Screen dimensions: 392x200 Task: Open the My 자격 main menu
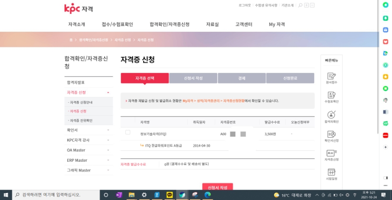[277, 24]
